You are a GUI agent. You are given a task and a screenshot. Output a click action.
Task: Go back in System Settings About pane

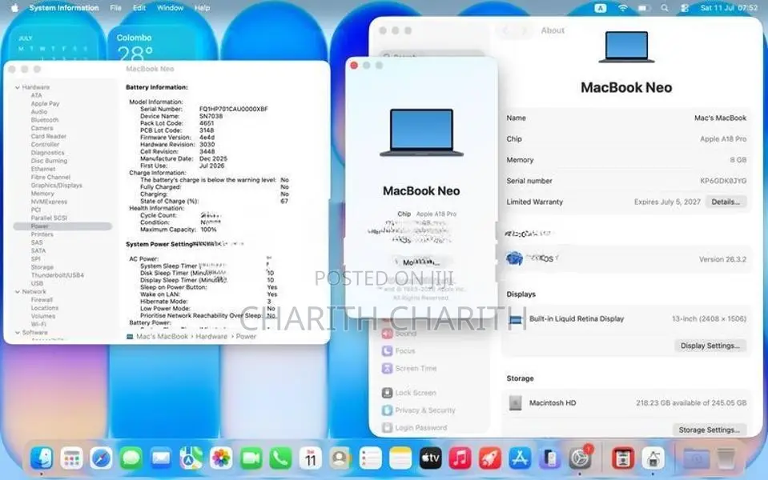coord(506,30)
